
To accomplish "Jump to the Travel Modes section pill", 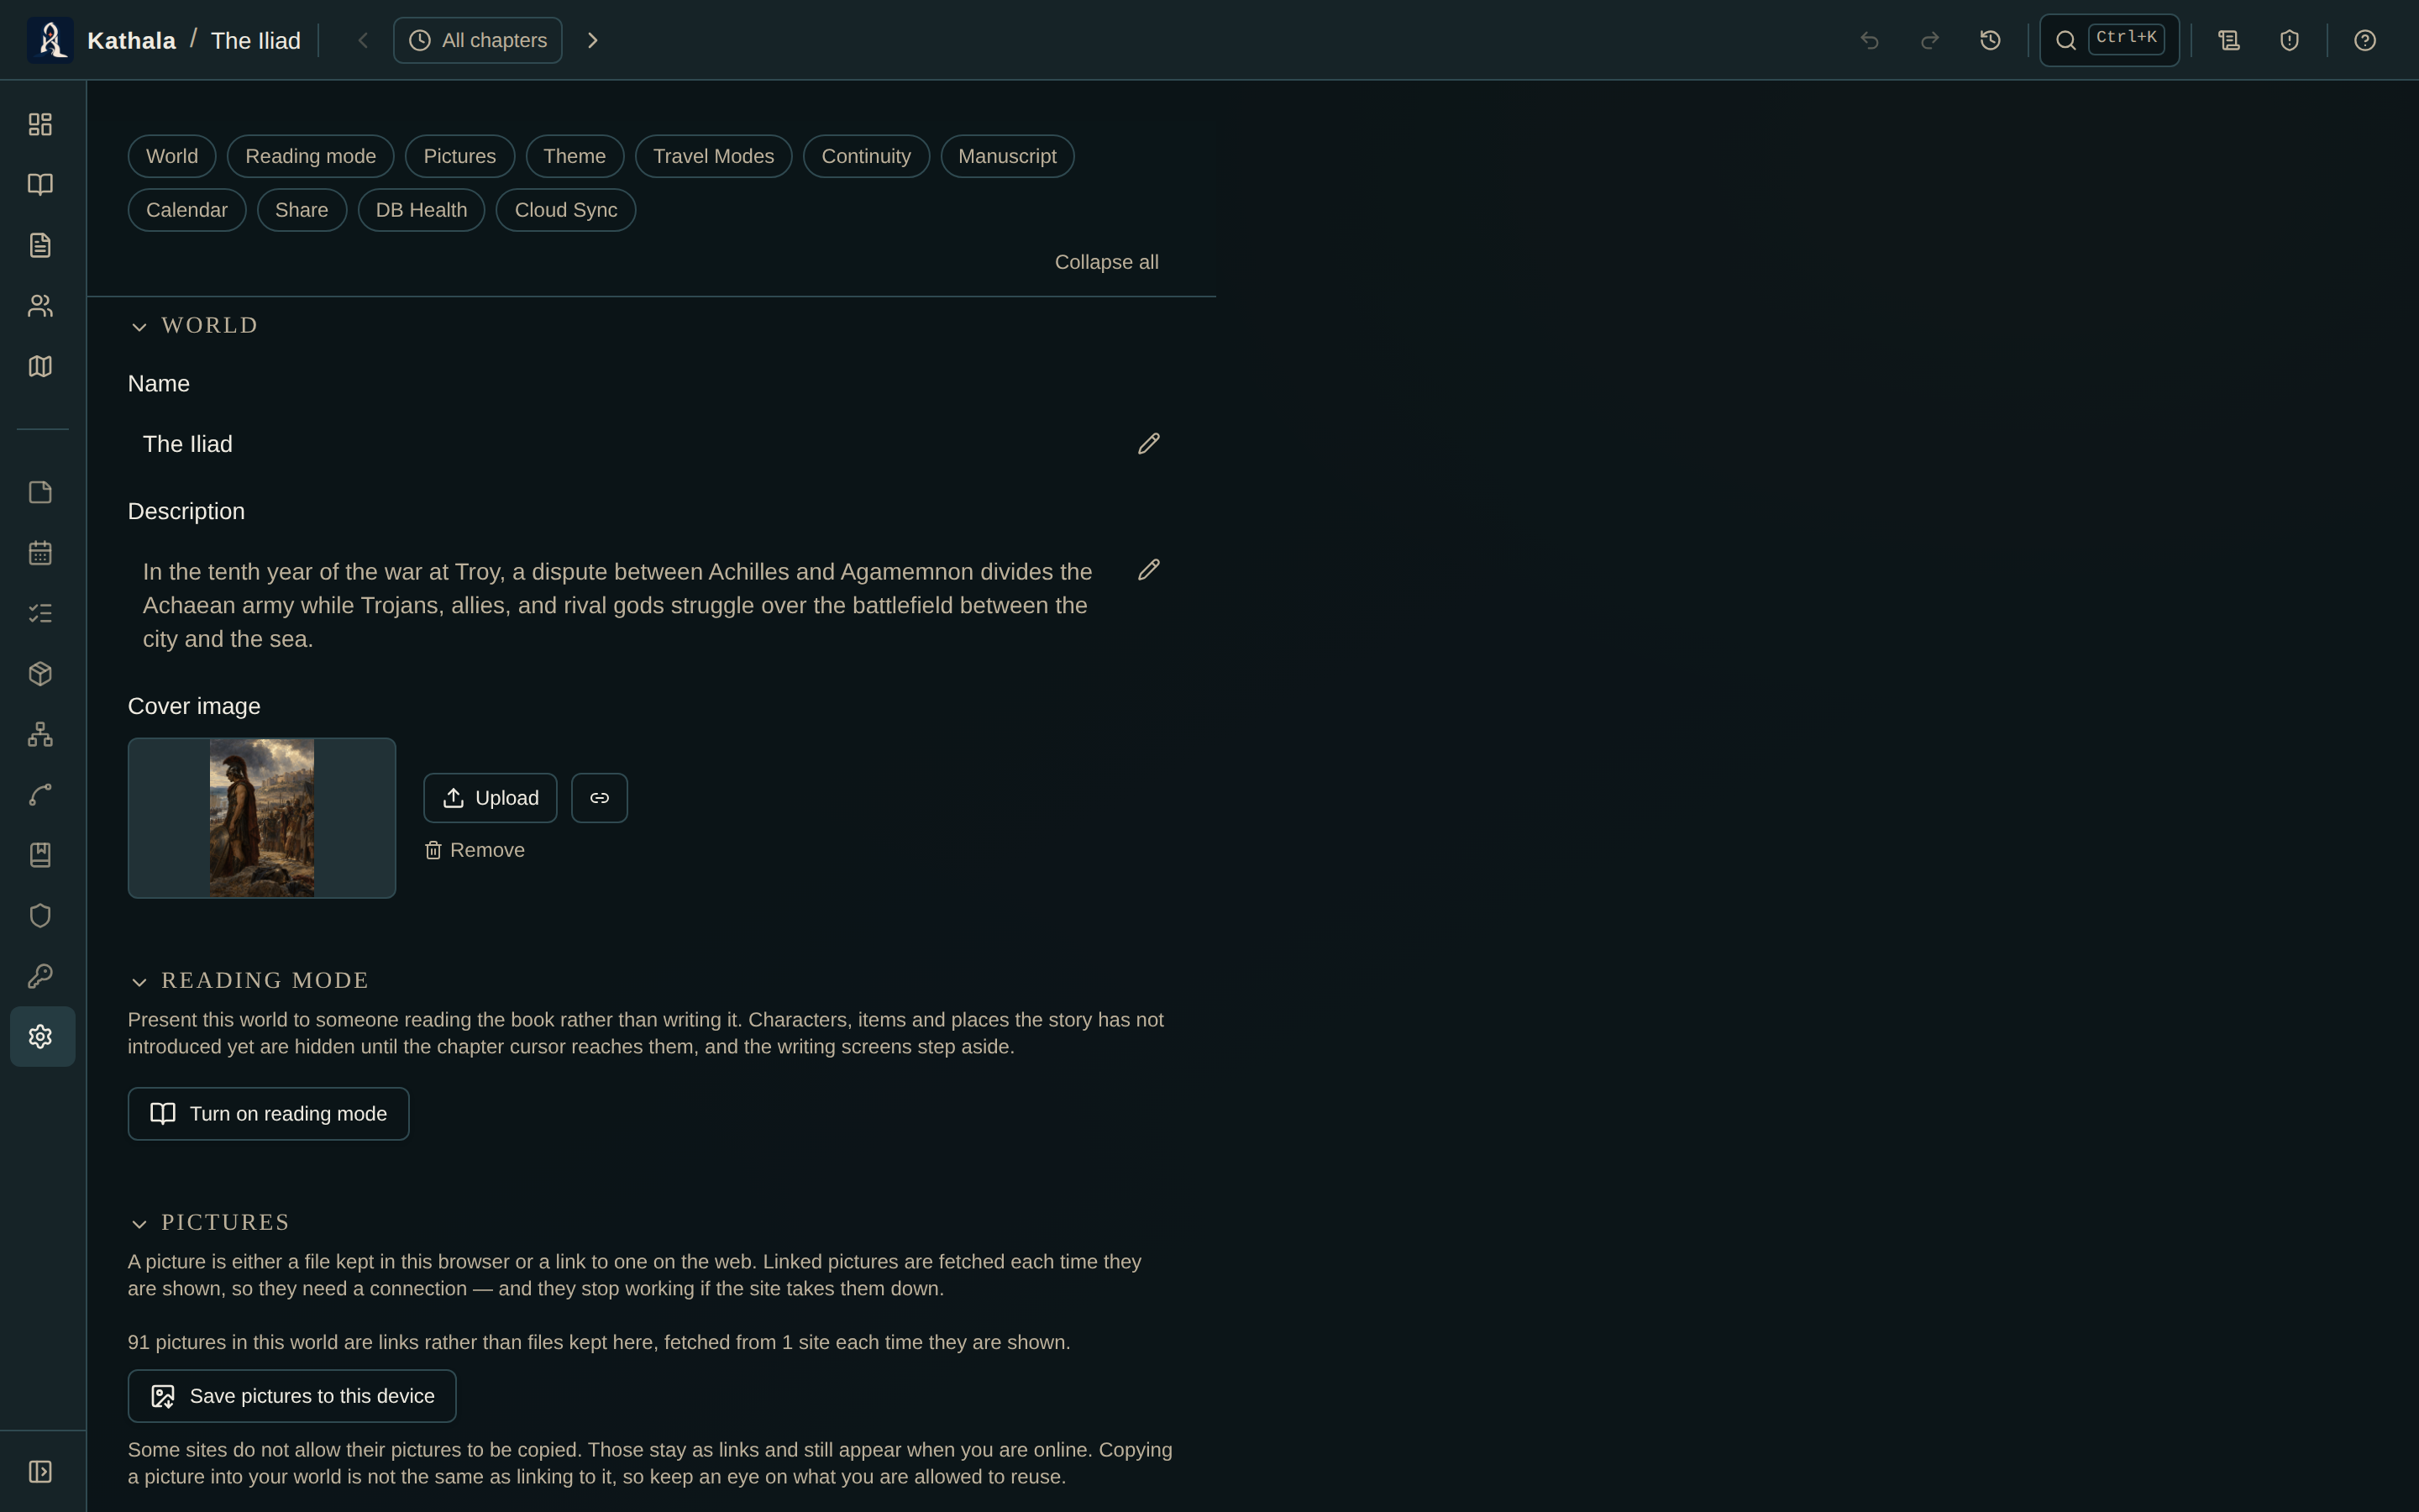I will click(x=714, y=156).
